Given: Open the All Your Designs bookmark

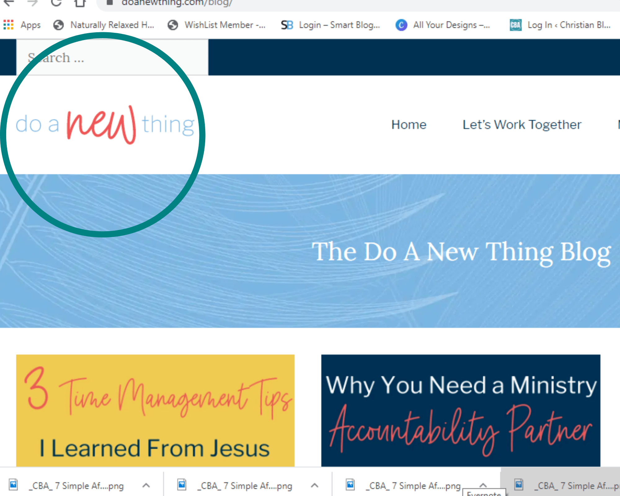Looking at the screenshot, I should click(x=443, y=25).
